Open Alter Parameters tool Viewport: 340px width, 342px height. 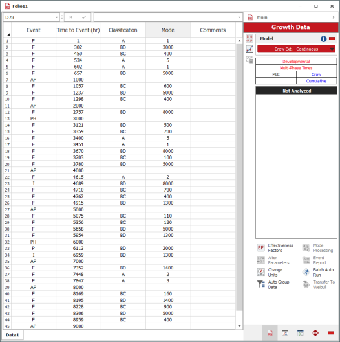[273, 260]
